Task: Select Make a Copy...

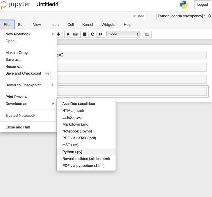Action: click(28, 53)
